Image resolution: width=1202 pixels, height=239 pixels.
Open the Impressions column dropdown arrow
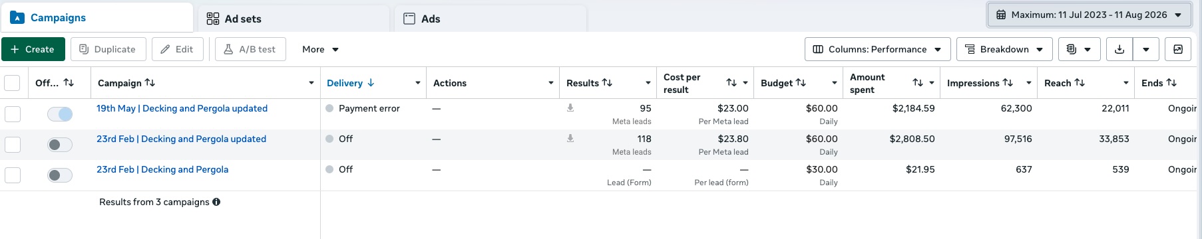pyautogui.click(x=1029, y=83)
